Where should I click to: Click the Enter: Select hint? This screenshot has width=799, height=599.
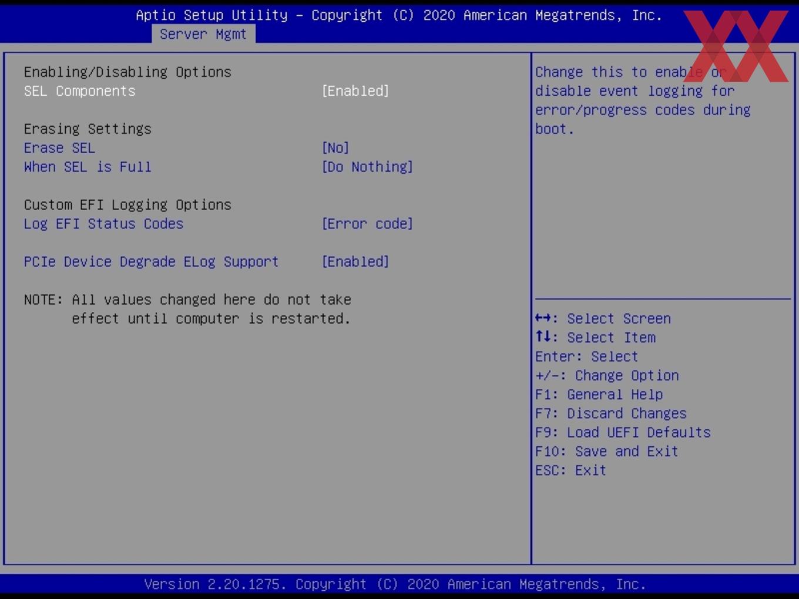point(586,356)
